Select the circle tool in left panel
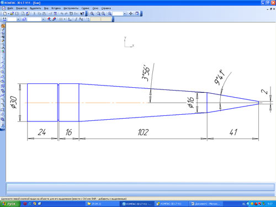 point(3,72)
